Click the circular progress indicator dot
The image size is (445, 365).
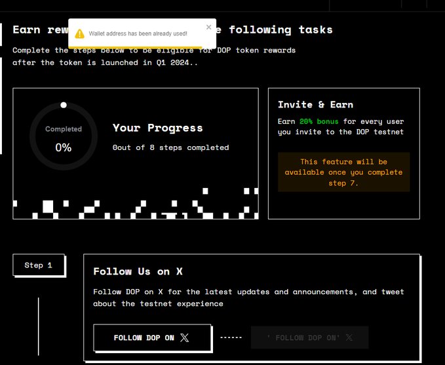[64, 105]
